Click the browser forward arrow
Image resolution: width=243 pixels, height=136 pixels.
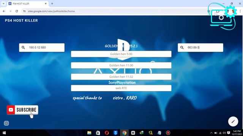10,11
